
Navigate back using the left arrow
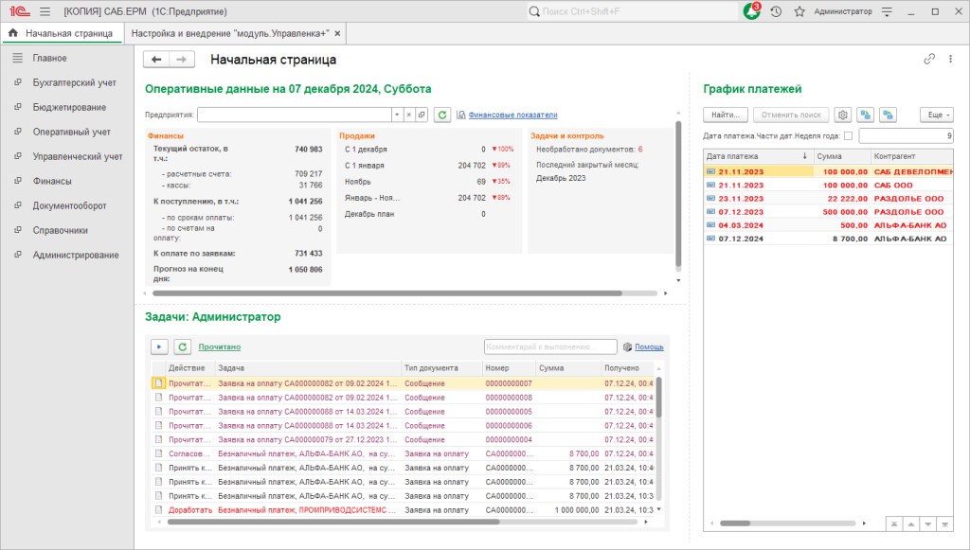[156, 60]
